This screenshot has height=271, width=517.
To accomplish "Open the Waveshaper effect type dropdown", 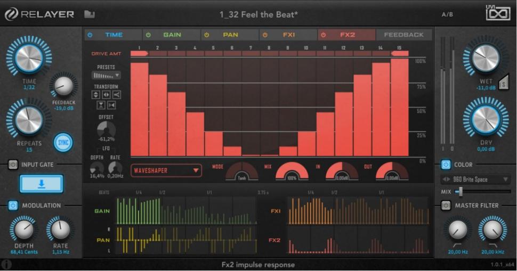I will pos(166,170).
